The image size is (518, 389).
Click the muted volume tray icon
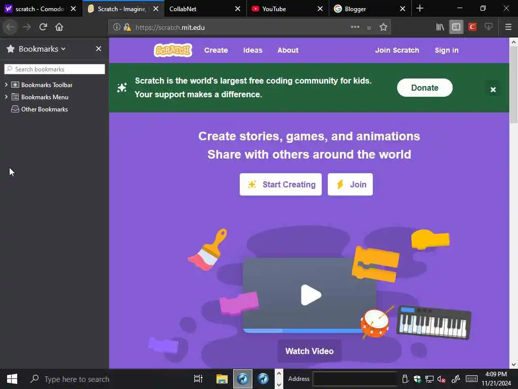(441, 379)
